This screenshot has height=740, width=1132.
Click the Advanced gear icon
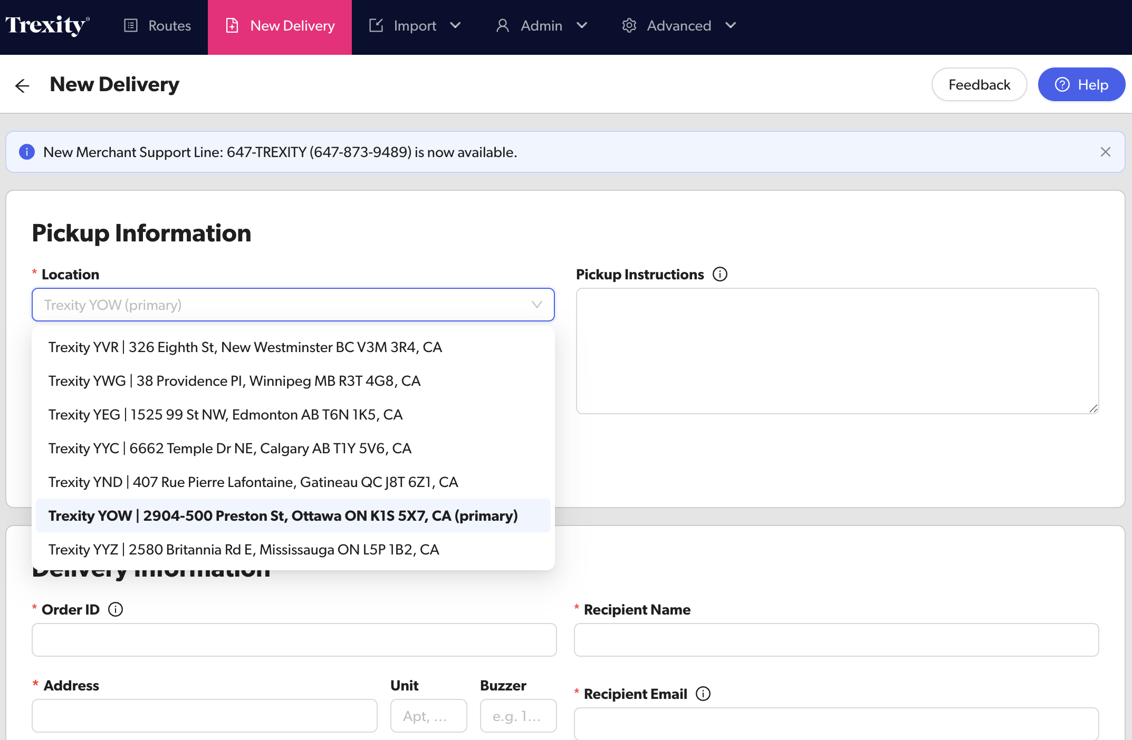(x=629, y=25)
